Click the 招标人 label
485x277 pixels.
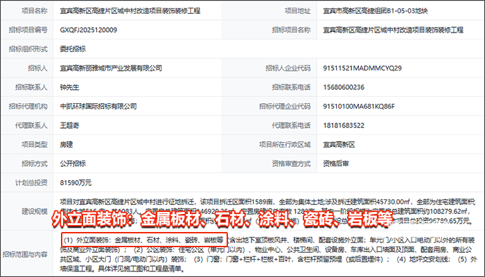tap(37, 68)
